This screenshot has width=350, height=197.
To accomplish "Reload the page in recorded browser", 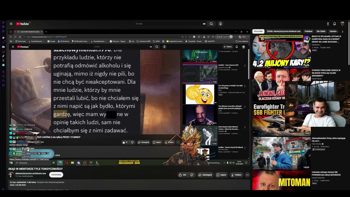I will click(x=15, y=37).
